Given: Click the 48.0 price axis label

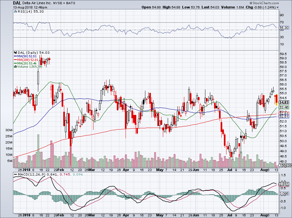Looking at the screenshot, I should (283, 162).
